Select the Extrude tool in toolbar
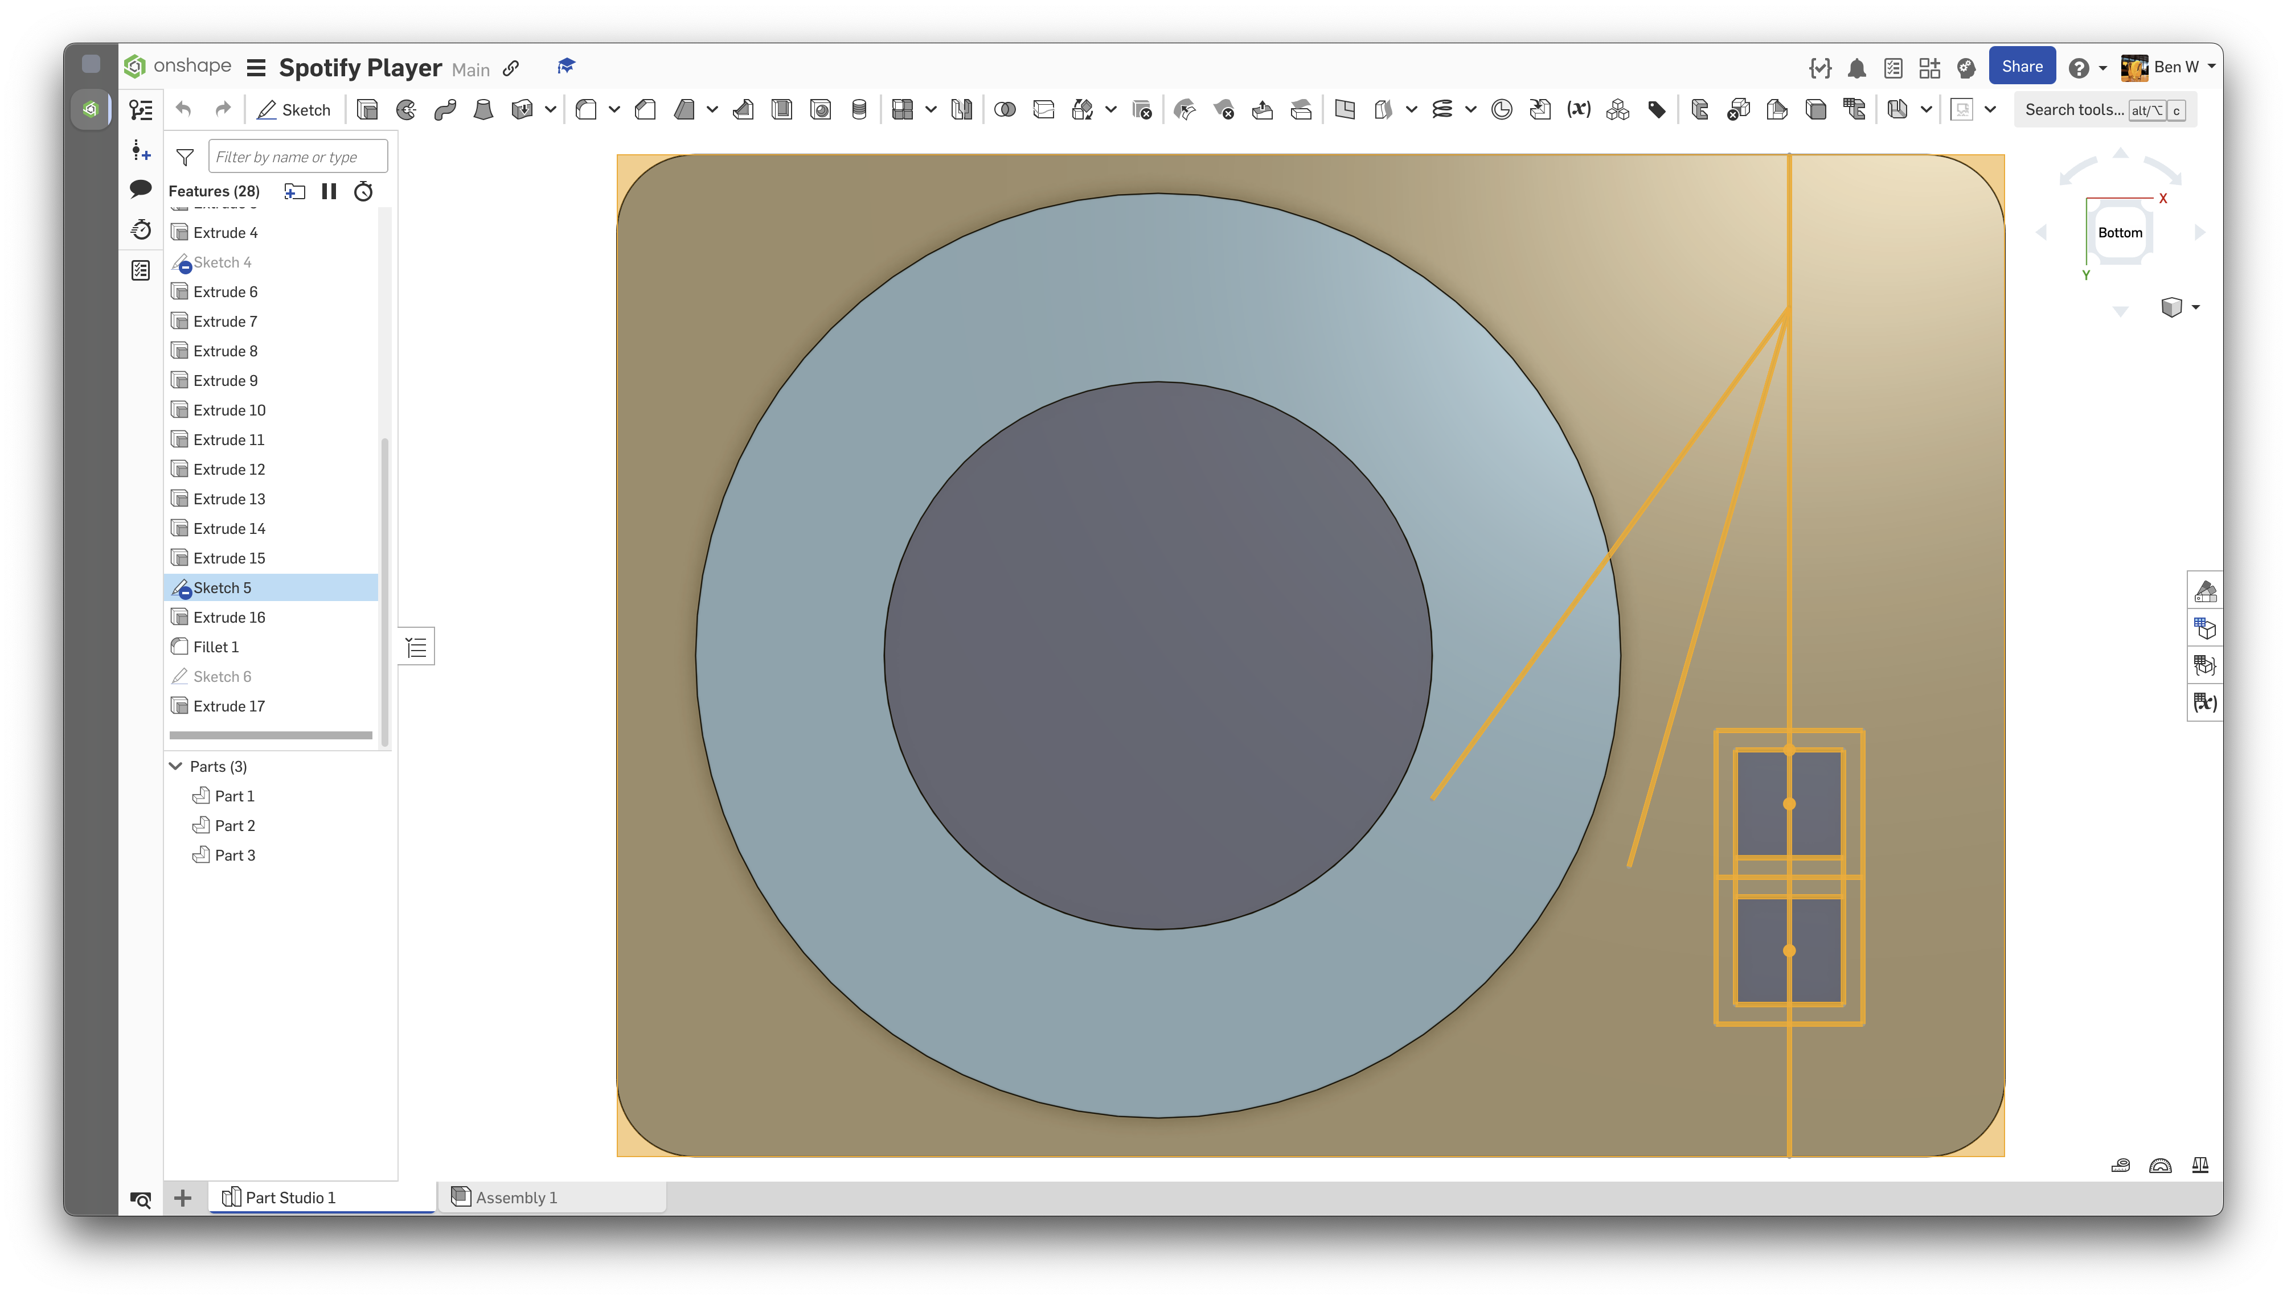This screenshot has height=1300, width=2287. pyautogui.click(x=367, y=110)
